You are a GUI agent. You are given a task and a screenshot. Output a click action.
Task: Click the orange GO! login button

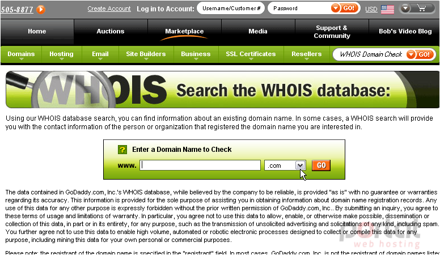click(344, 8)
